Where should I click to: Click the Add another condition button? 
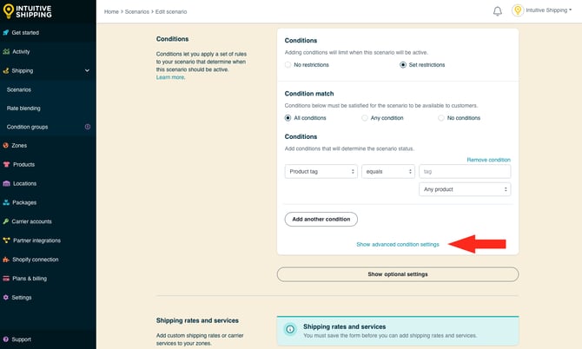[321, 219]
